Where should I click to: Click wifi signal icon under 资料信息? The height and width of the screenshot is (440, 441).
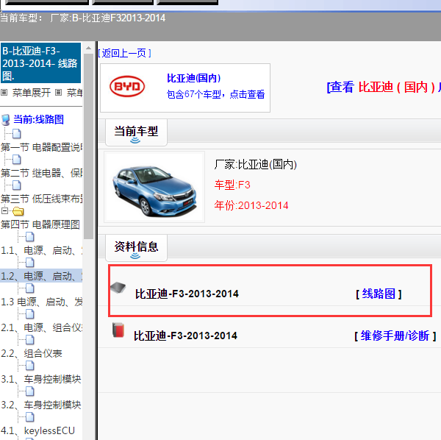tap(135, 255)
